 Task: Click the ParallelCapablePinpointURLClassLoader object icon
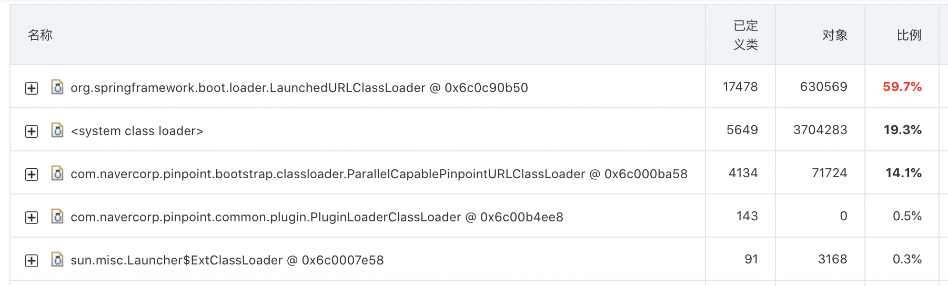click(57, 173)
